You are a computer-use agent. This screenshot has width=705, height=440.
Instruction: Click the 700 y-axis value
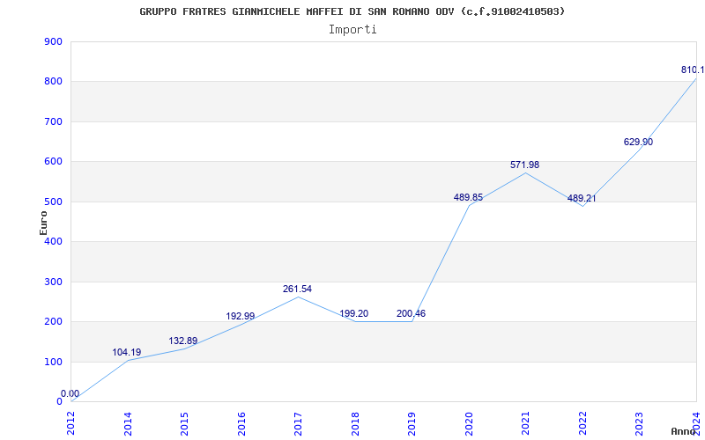54,121
